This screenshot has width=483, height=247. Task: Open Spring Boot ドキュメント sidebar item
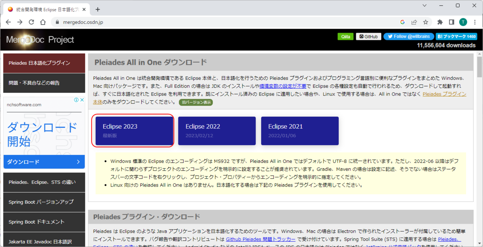[x=44, y=222]
